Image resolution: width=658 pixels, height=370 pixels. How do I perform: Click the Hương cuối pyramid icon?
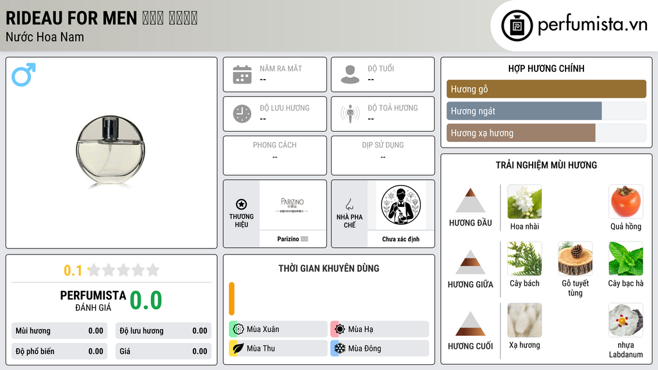point(470,324)
